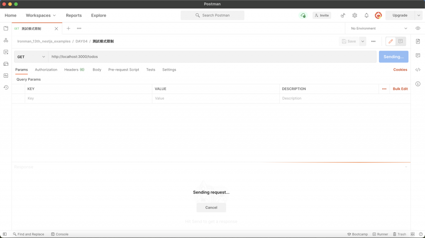
Task: Cancel the sending request
Action: (x=211, y=208)
